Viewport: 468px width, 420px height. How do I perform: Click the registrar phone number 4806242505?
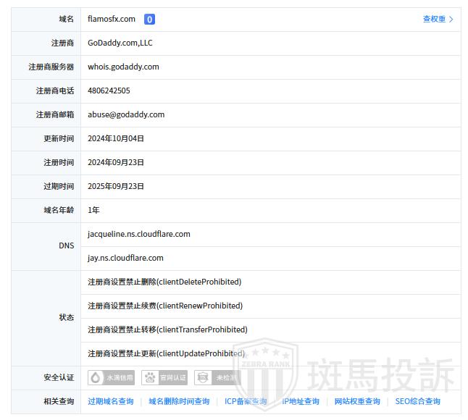[109, 91]
